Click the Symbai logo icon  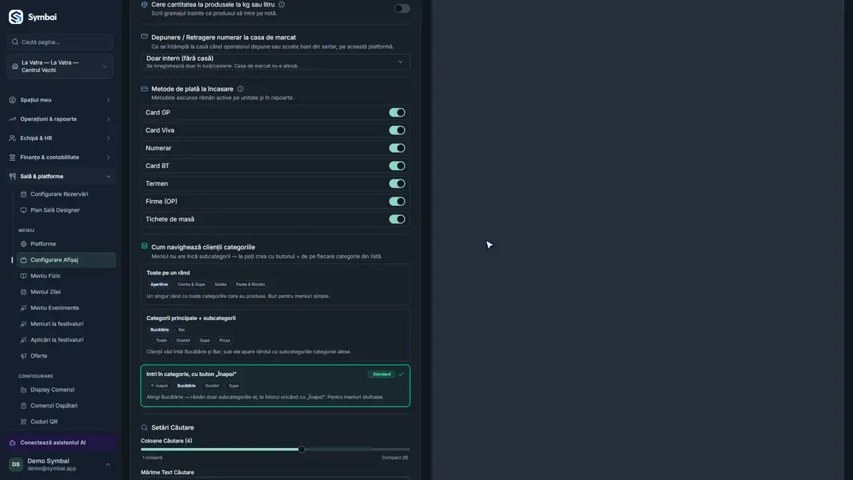click(x=15, y=17)
